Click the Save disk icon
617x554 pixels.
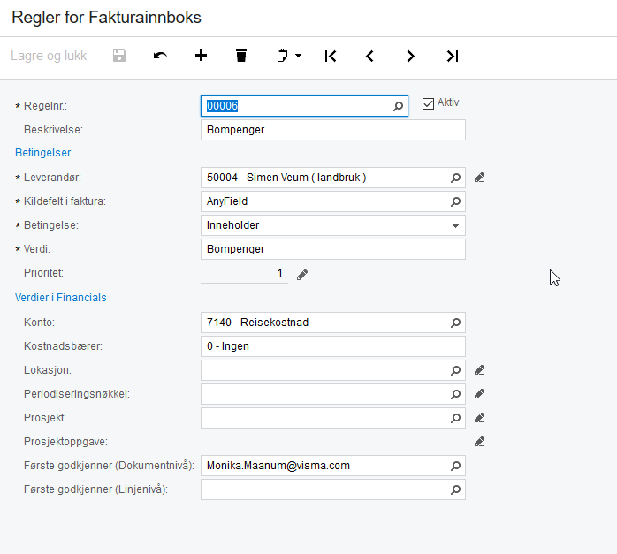119,56
